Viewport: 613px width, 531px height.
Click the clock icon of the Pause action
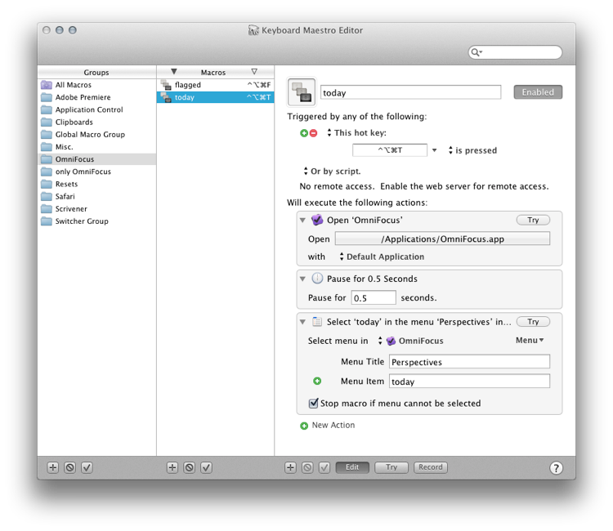(317, 279)
